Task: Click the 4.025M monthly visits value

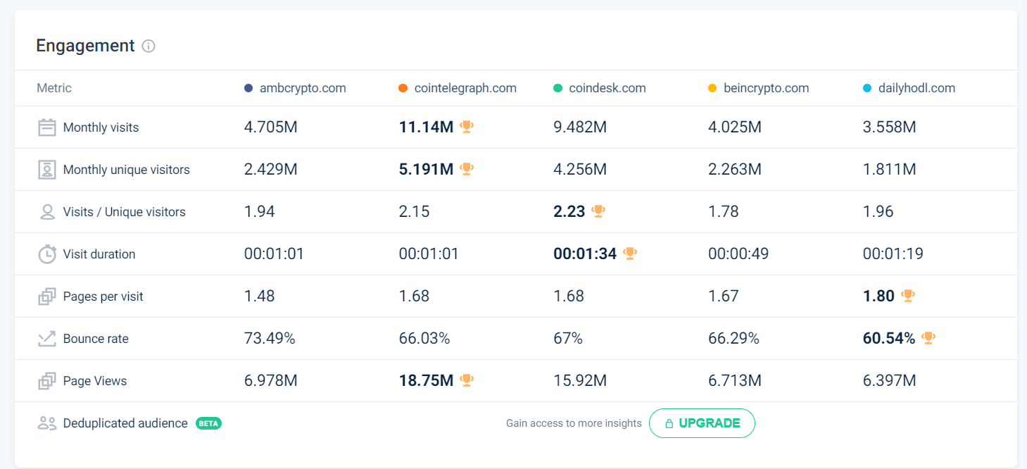Action: 735,127
